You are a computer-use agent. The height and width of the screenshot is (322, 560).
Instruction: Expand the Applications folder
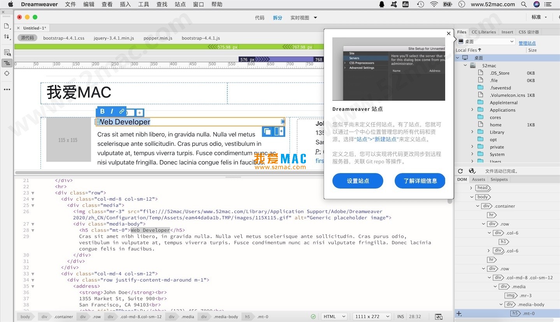tap(472, 110)
